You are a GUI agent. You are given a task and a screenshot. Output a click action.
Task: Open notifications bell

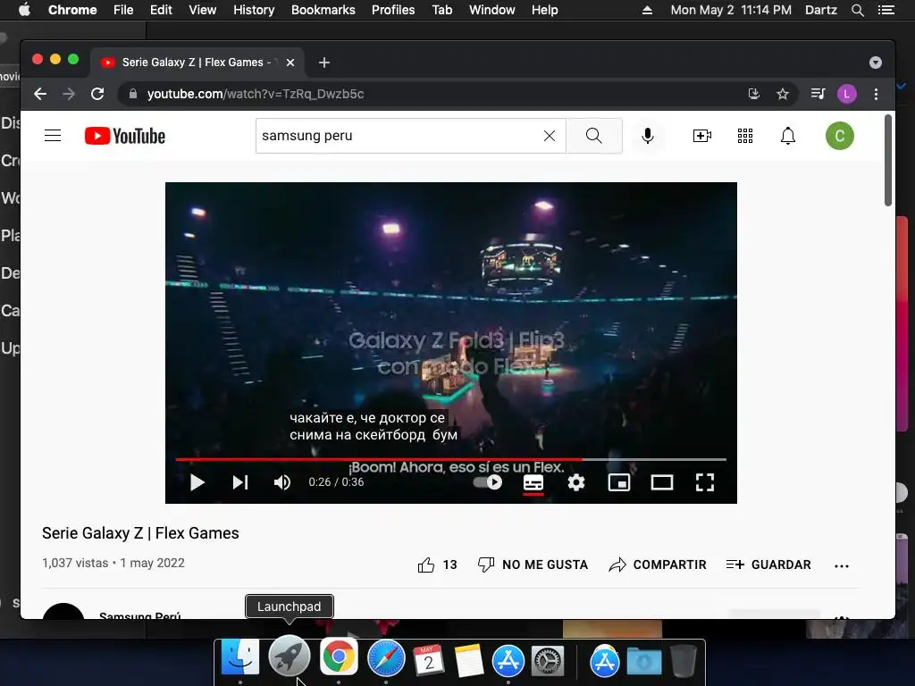click(x=788, y=136)
